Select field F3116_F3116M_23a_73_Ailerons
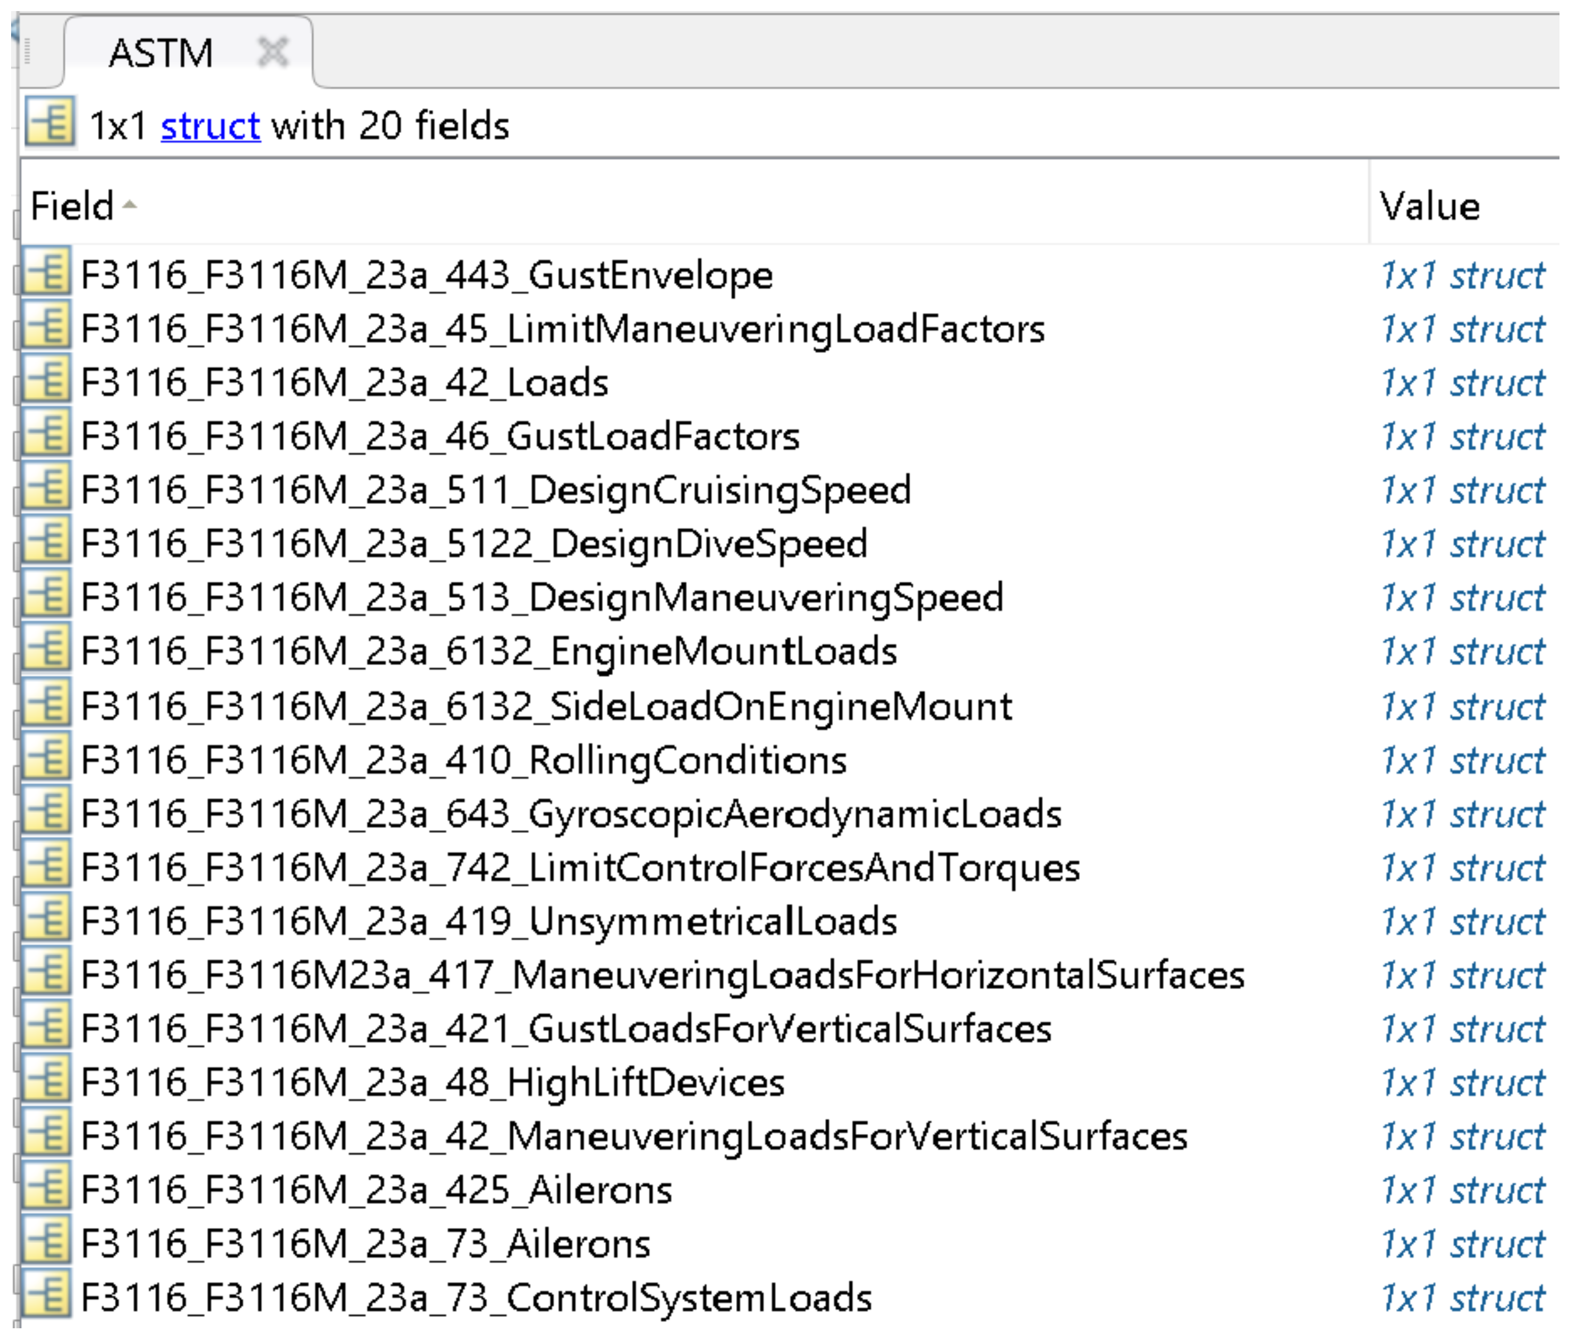The width and height of the screenshot is (1573, 1335). click(x=366, y=1245)
